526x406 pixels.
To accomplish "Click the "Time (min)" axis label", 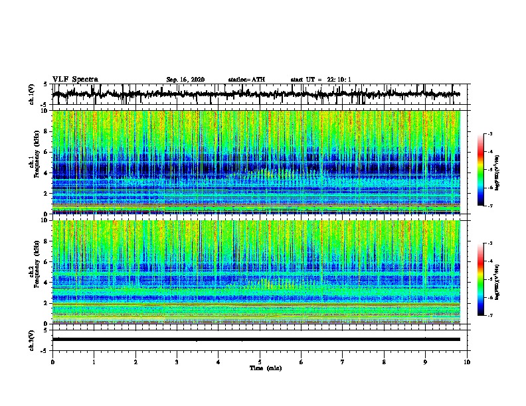I will tap(266, 368).
